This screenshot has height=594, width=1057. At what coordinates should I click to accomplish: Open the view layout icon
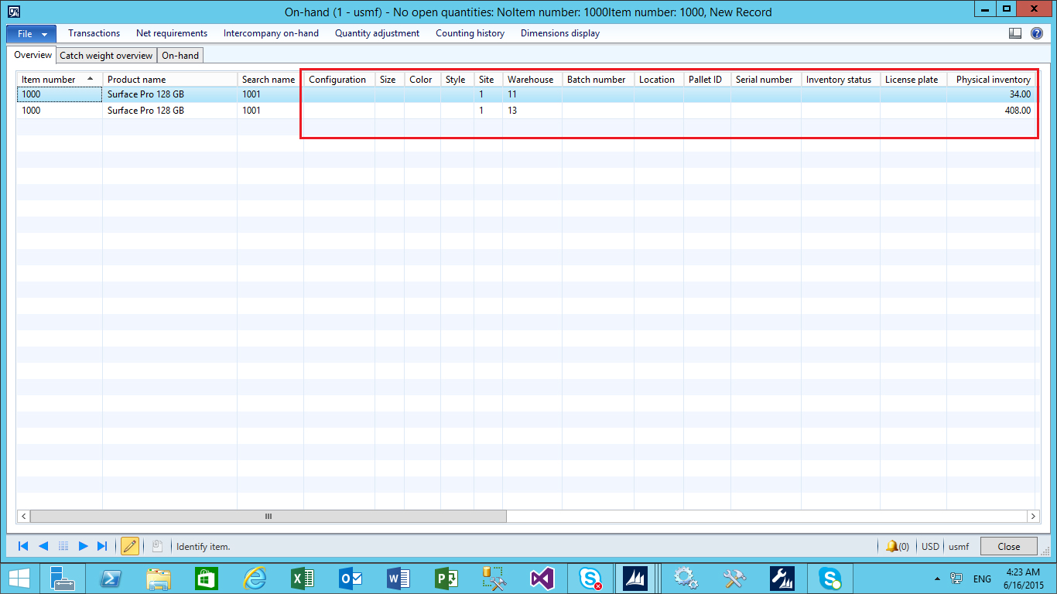[1015, 33]
